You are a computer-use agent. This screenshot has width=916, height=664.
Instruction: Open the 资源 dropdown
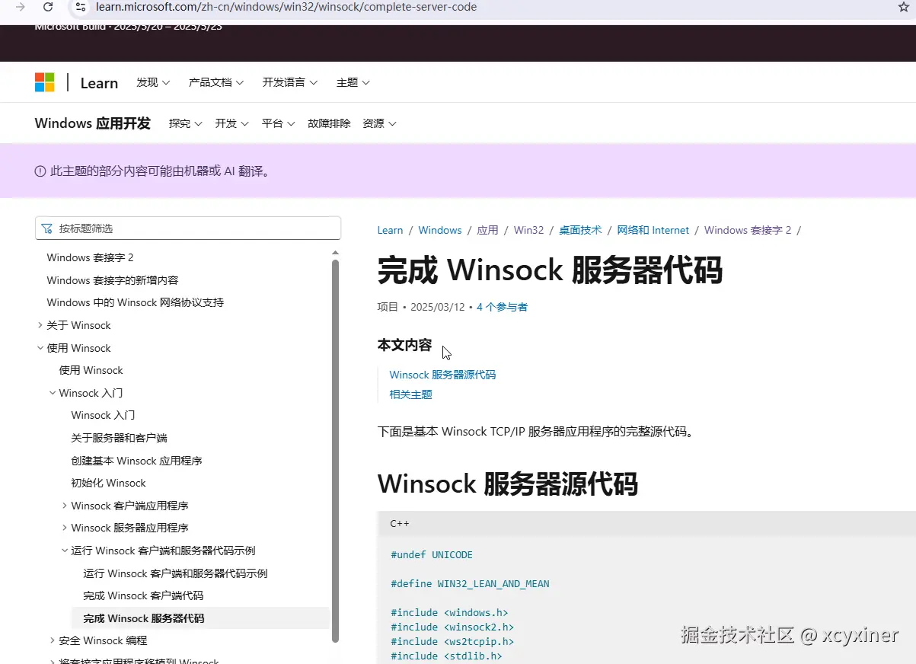(x=380, y=123)
